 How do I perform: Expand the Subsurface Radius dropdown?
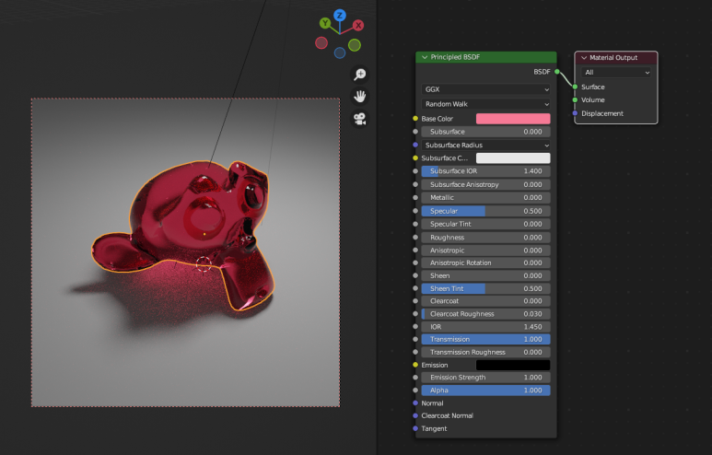click(485, 146)
